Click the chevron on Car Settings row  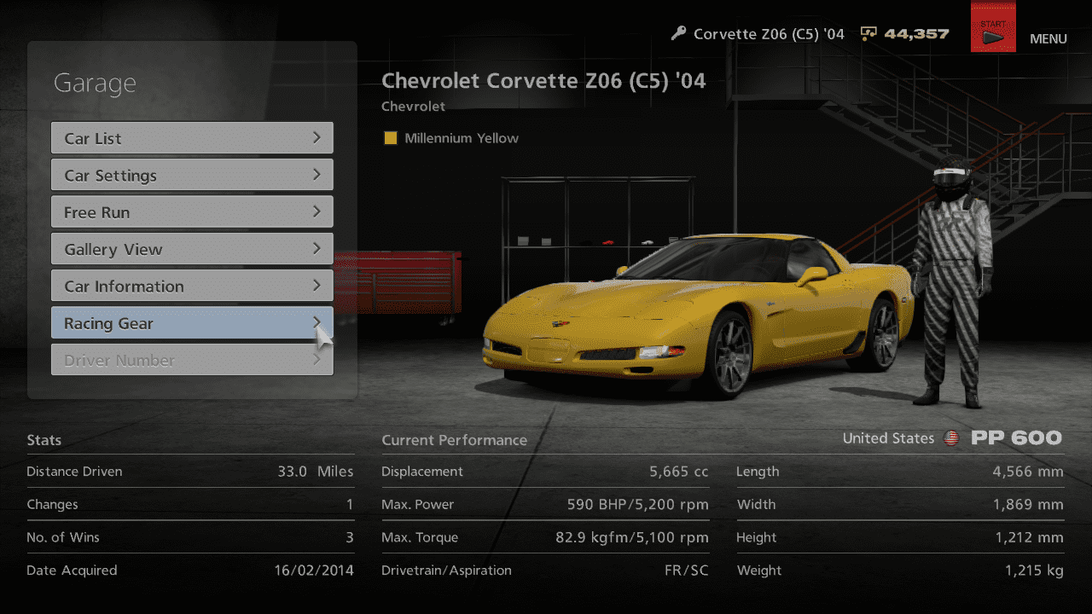click(x=317, y=174)
